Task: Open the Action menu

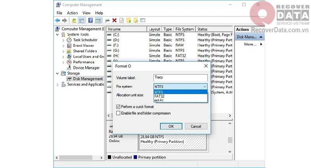Action: (x=72, y=13)
